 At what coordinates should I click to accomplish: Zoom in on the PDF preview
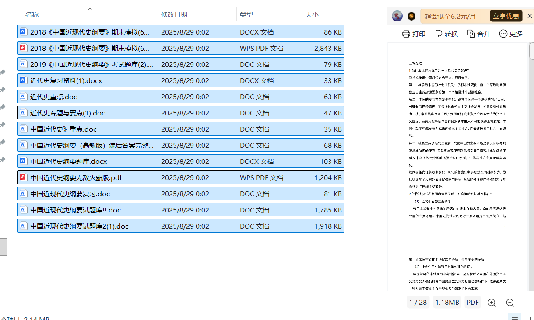click(x=492, y=302)
